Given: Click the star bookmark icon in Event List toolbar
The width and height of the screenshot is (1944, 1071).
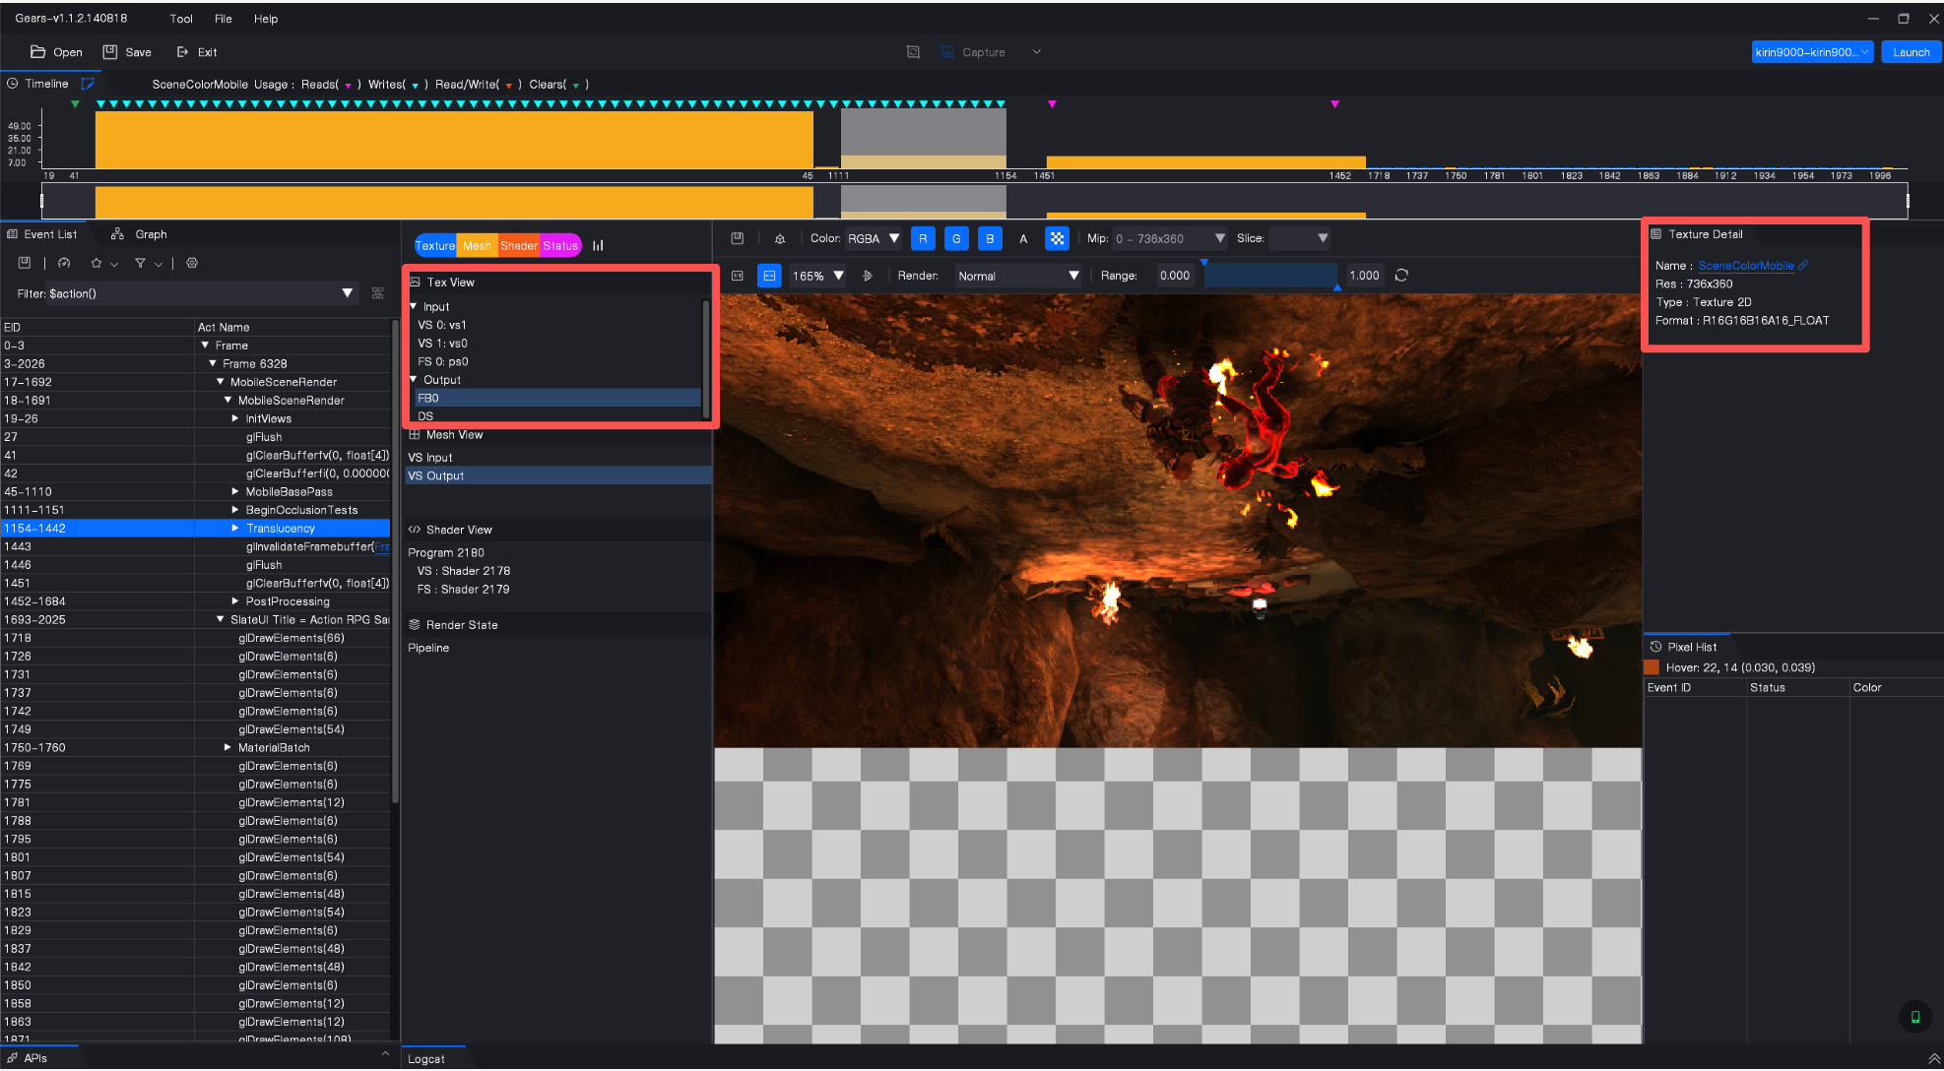Looking at the screenshot, I should coord(97,263).
